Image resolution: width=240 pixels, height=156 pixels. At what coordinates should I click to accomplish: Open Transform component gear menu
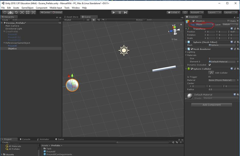(x=238, y=28)
